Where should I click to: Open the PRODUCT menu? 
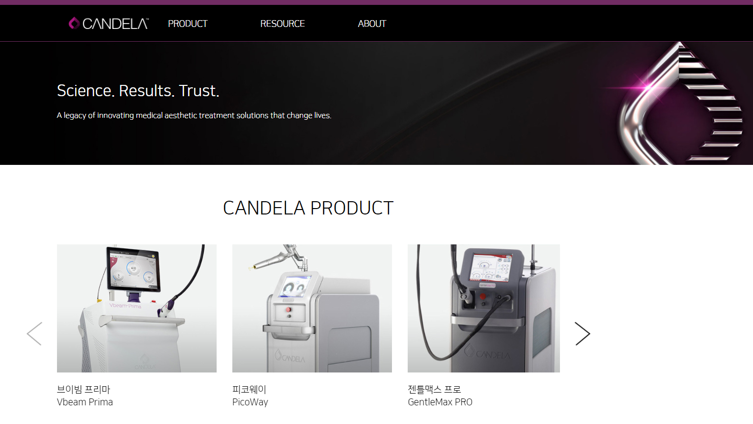[188, 24]
